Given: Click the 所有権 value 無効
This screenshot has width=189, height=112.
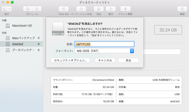Looking at the screenshot, I should (177, 87).
